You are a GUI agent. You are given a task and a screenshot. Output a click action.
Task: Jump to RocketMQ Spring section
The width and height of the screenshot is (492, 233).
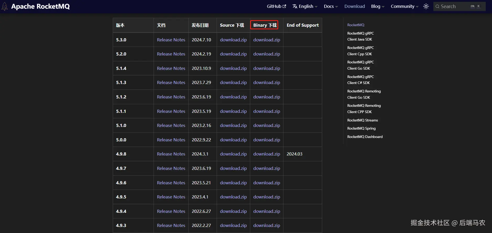(361, 128)
